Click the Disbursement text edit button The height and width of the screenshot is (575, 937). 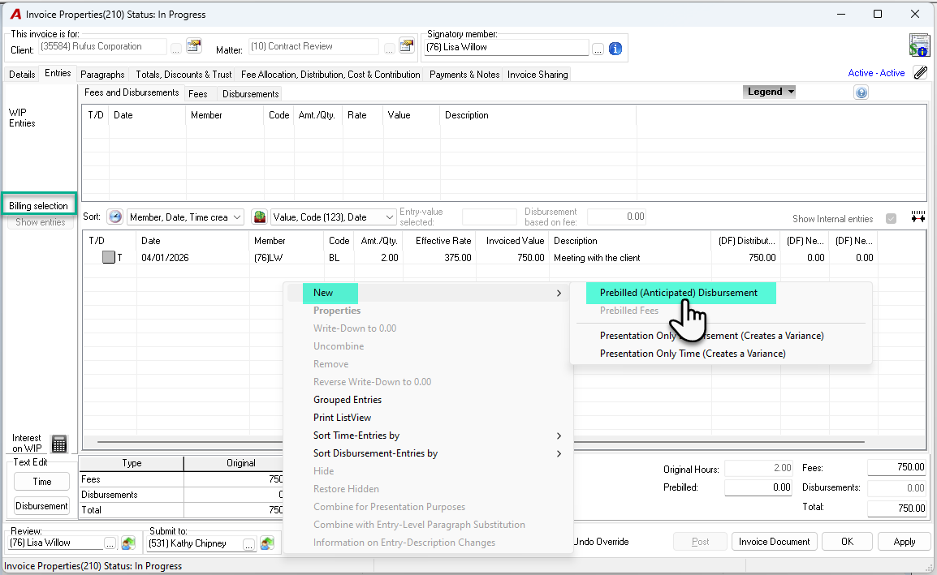coord(42,506)
